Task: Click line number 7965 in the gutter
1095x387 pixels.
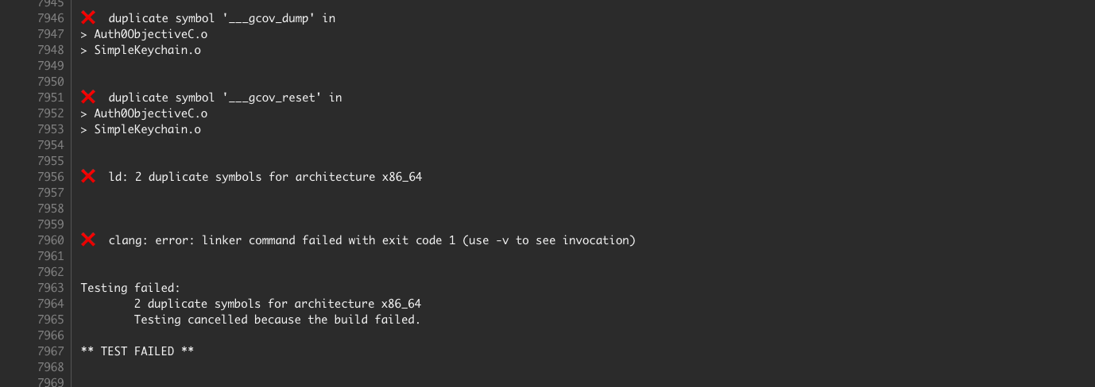Action: [51, 320]
